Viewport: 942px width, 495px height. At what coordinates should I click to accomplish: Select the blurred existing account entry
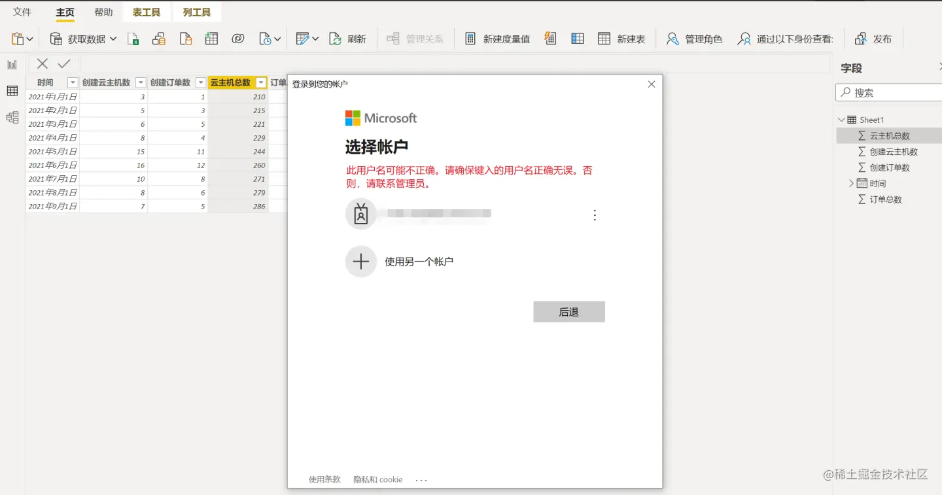(471, 214)
